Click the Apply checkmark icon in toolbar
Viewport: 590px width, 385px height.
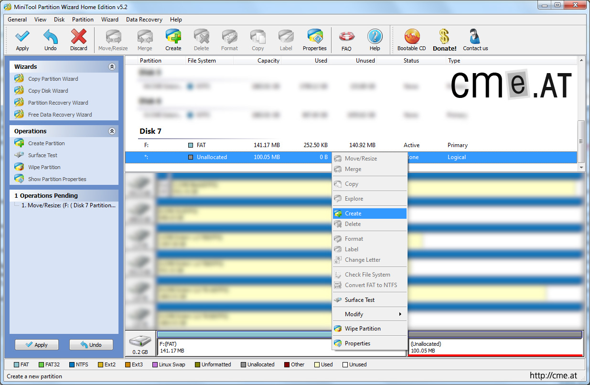22,37
